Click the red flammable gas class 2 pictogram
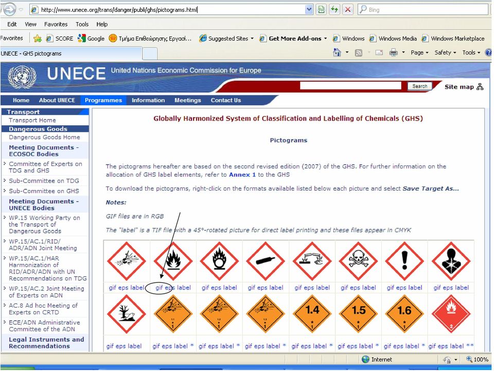The width and height of the screenshot is (494, 371). click(x=451, y=314)
